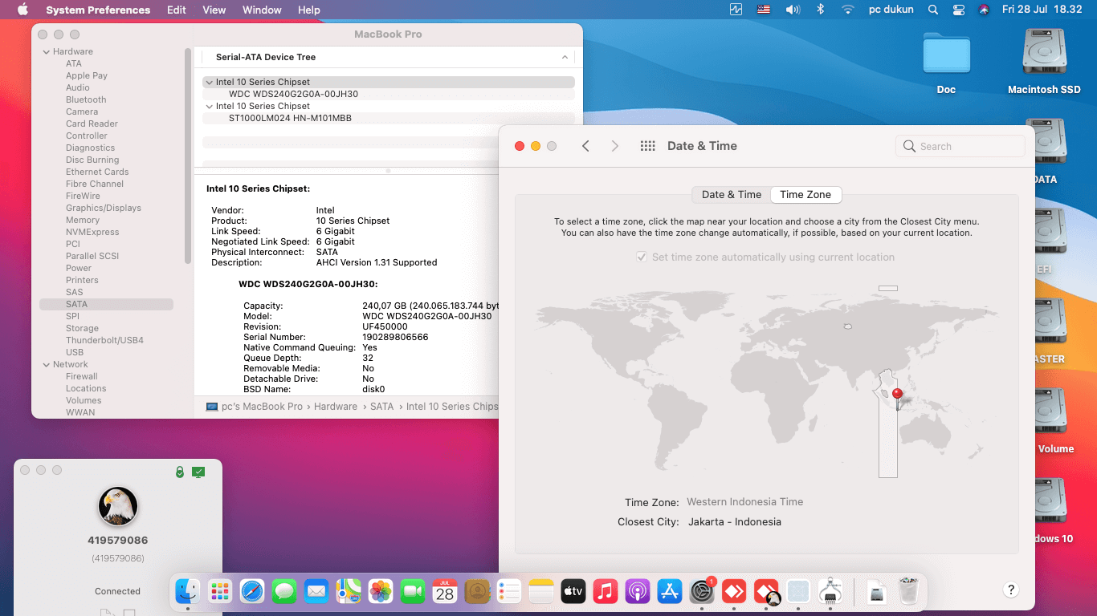This screenshot has height=616, width=1097.
Task: Open the Mail app in Dock
Action: pyautogui.click(x=316, y=592)
